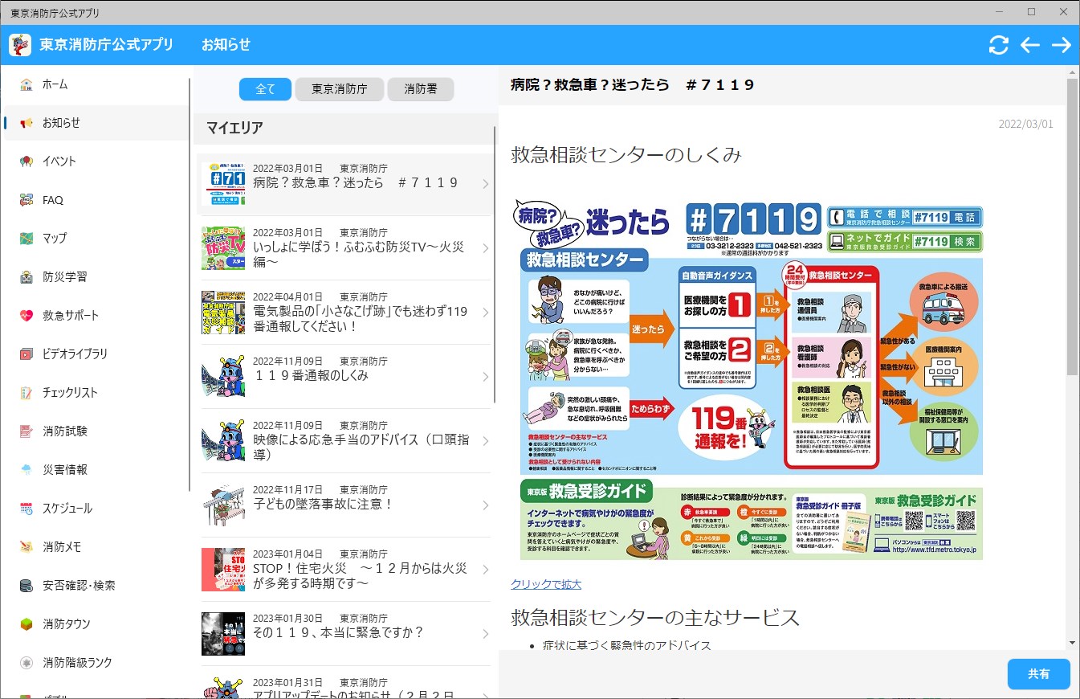Screen dimensions: 1080x699
Task: Expand the ふむふむ防災TV item chevron
Action: pyautogui.click(x=485, y=248)
